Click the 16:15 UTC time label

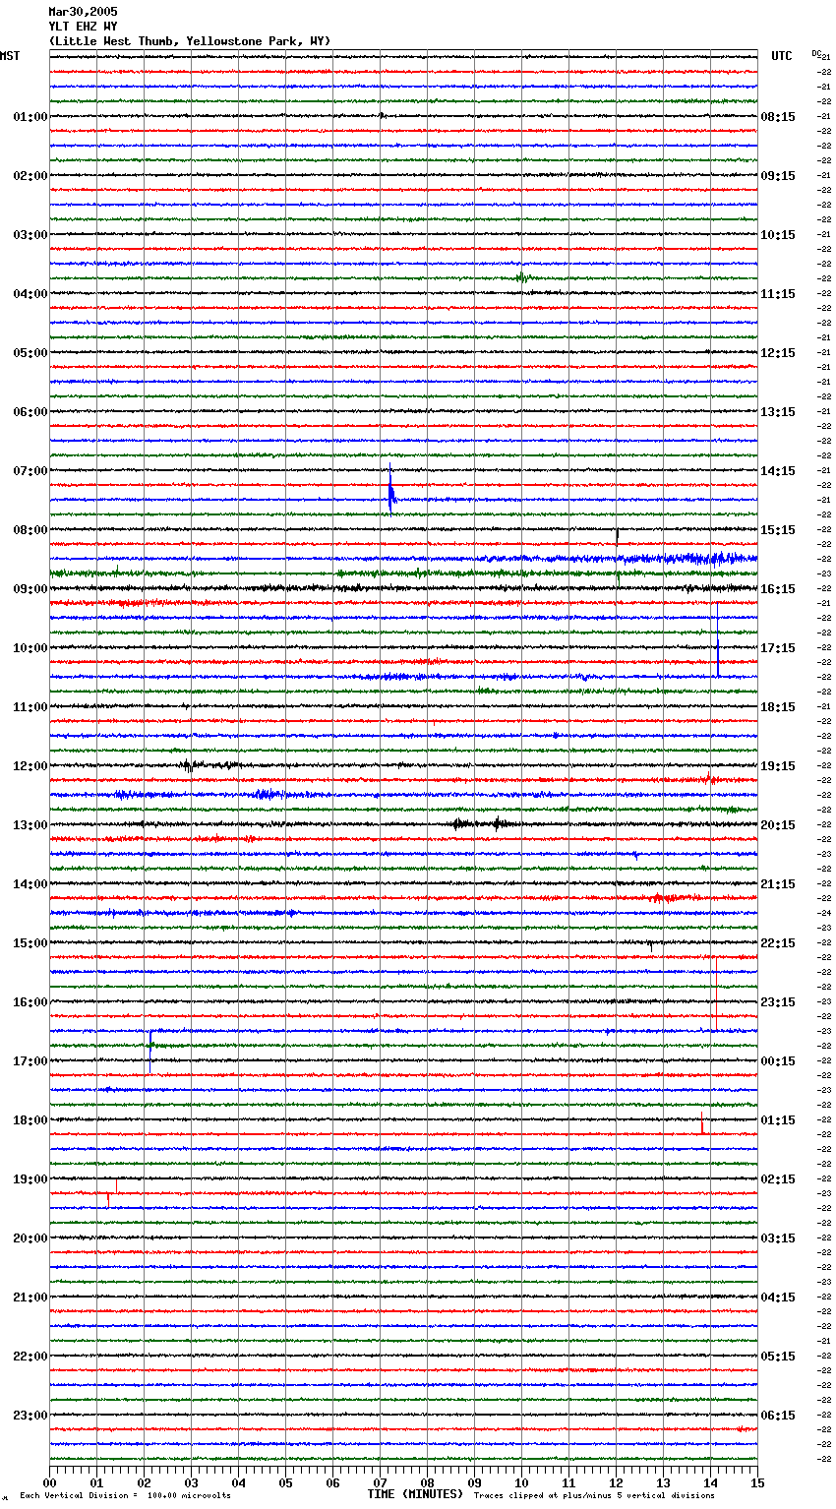[778, 589]
